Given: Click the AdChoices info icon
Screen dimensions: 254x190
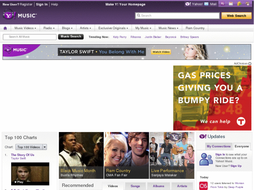Looking at the screenshot, I should [250, 63].
